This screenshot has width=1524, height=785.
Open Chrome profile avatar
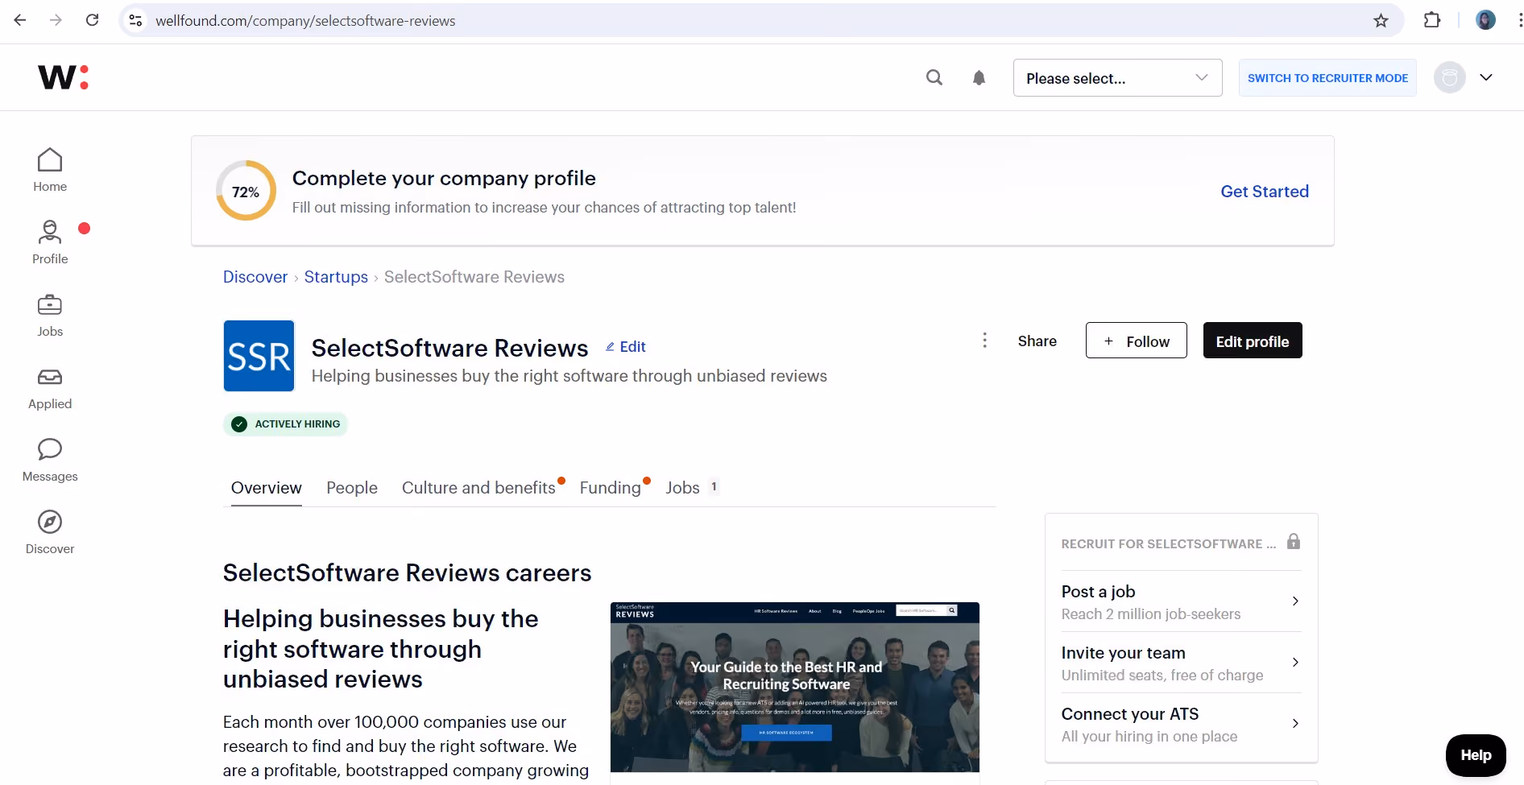tap(1485, 20)
